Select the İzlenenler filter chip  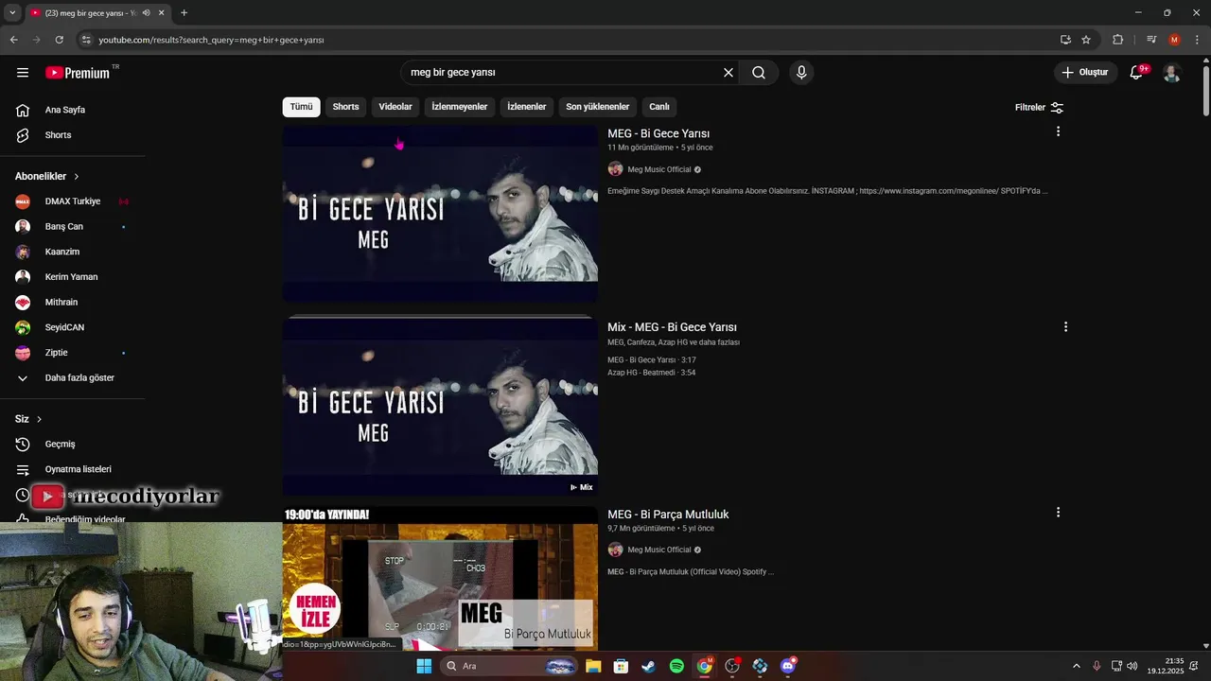click(x=526, y=107)
